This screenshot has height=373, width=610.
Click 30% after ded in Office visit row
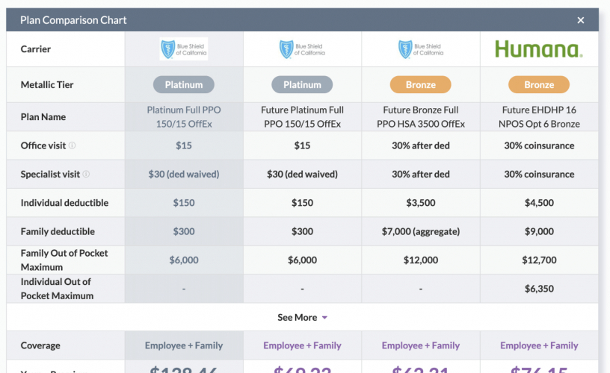(421, 145)
